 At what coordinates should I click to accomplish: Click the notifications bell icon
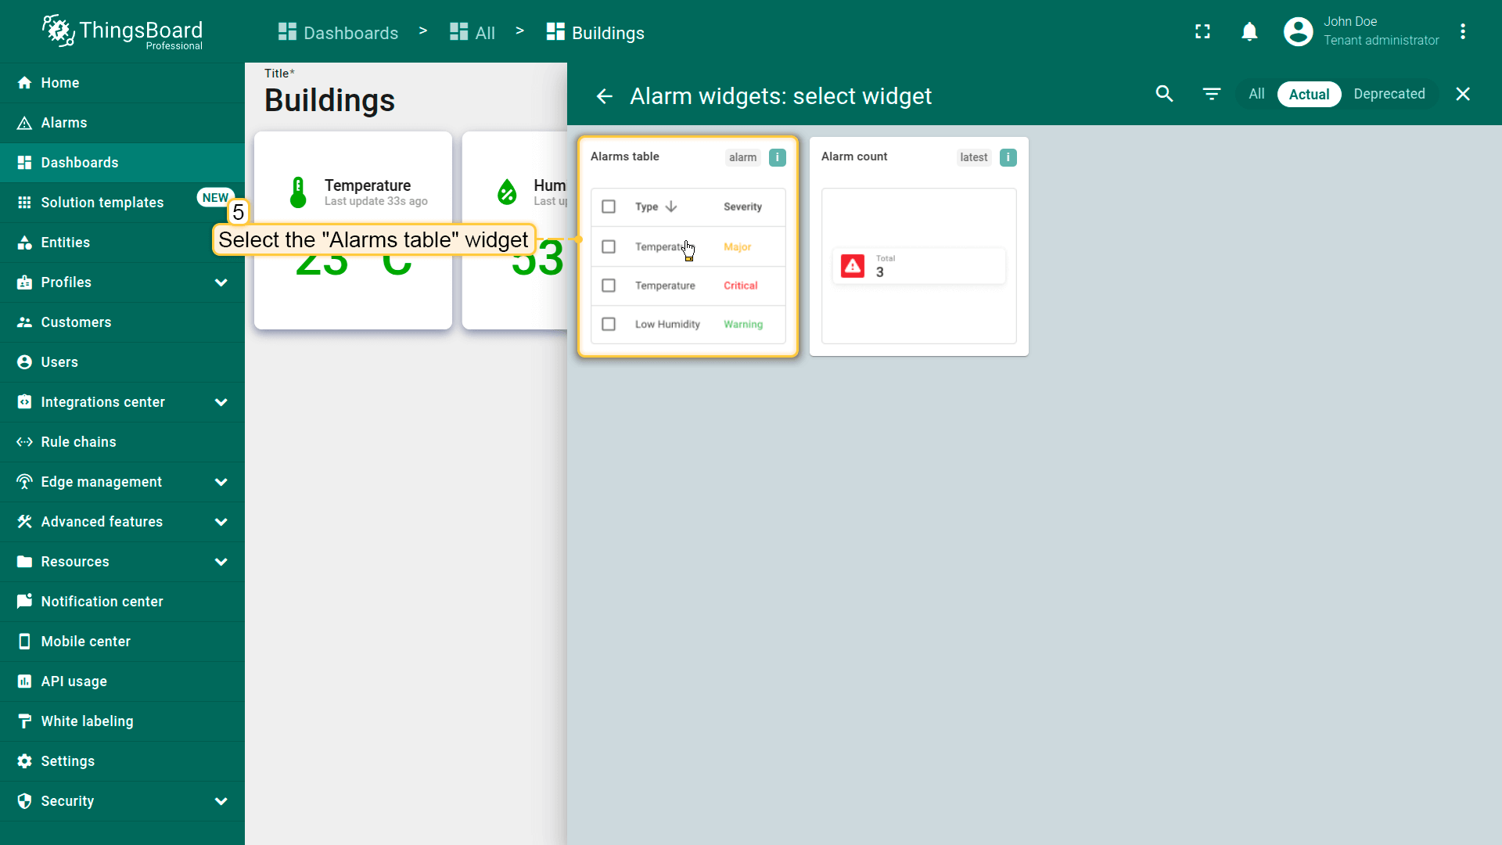pyautogui.click(x=1249, y=31)
